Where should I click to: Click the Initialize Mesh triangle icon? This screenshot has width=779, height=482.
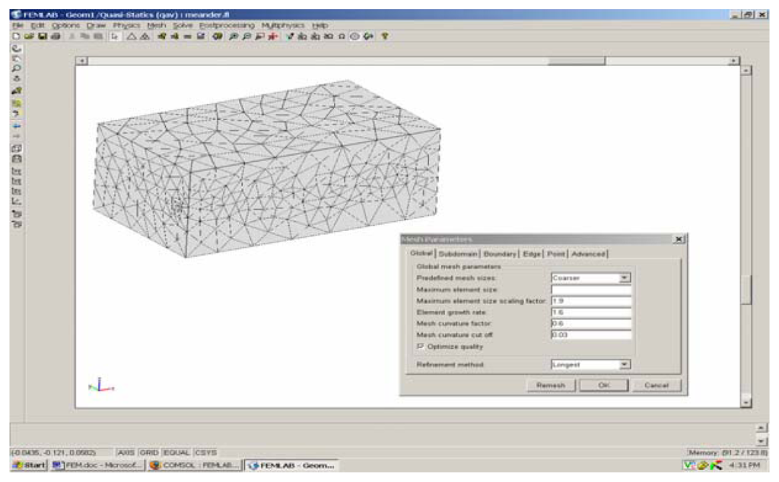[132, 36]
